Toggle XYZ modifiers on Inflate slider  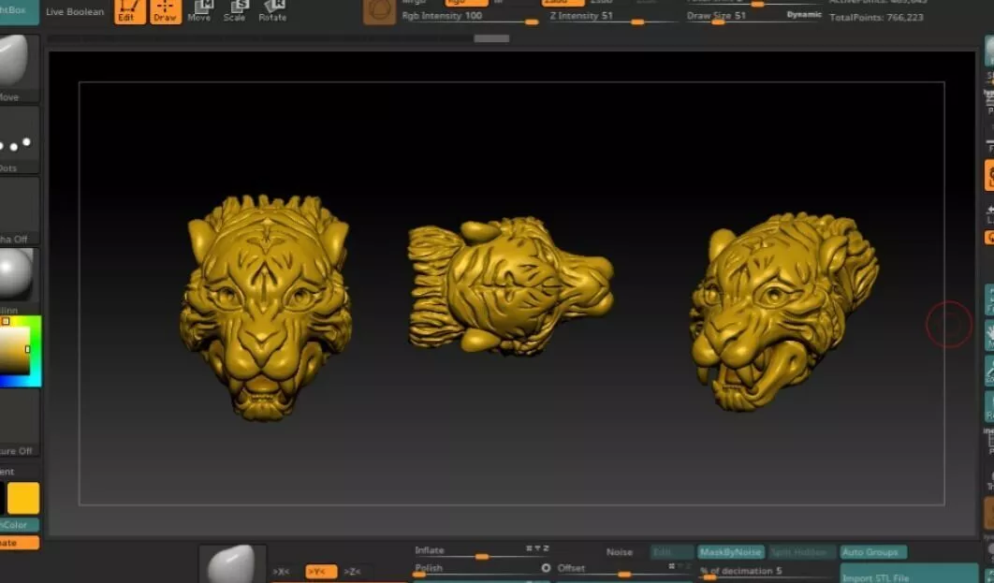click(x=537, y=548)
